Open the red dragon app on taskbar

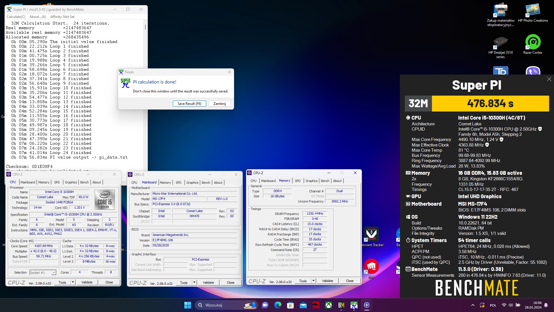[316, 305]
